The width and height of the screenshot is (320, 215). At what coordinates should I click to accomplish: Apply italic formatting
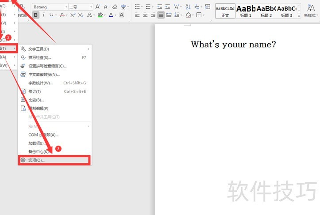[43, 15]
